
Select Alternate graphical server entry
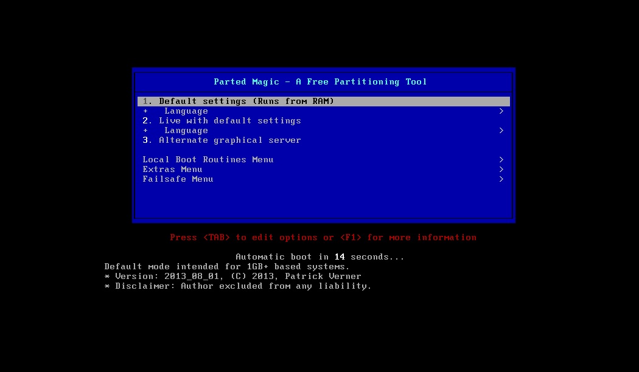324,140
